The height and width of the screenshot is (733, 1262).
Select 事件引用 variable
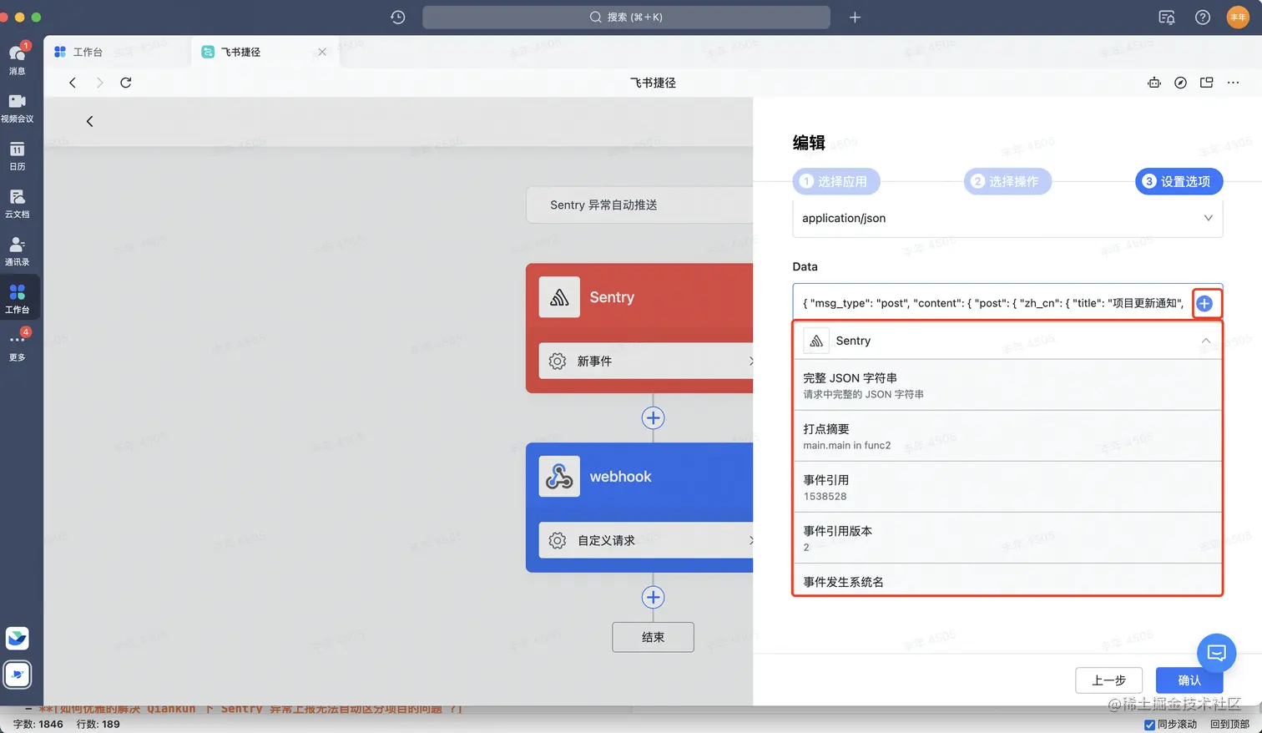1007,487
